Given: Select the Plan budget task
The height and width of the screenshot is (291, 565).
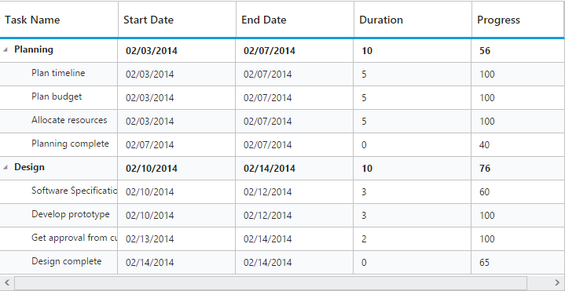Looking at the screenshot, I should coord(57,96).
